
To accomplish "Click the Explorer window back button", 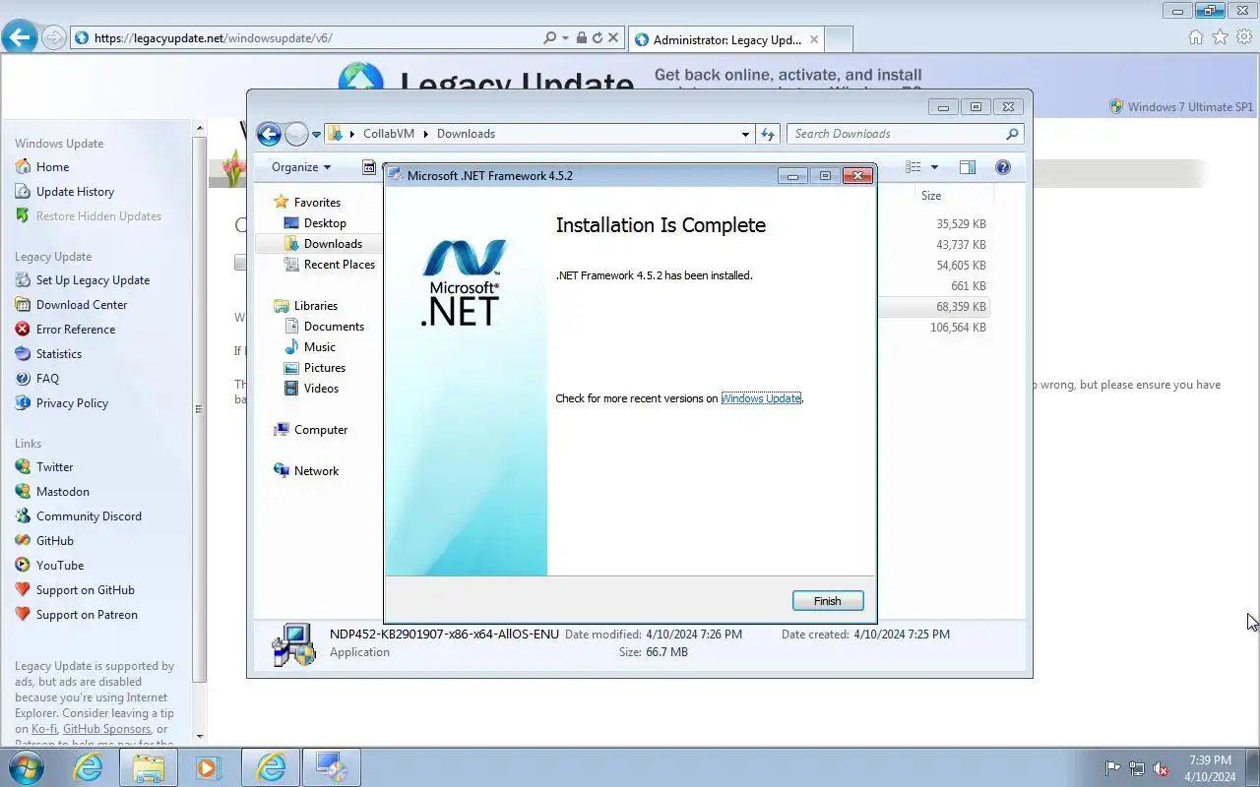I will point(269,134).
